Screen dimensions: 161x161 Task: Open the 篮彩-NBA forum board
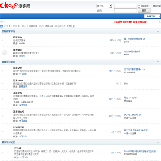(18, 80)
